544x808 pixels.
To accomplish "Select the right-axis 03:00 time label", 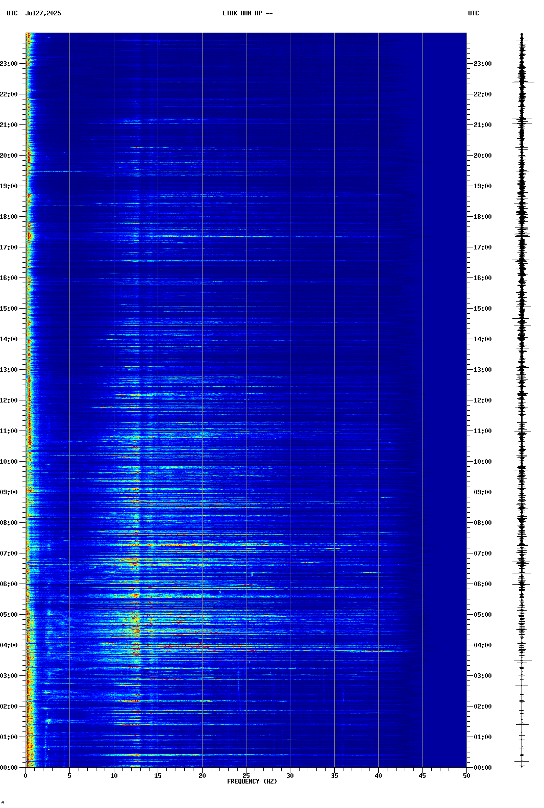I will tap(483, 676).
